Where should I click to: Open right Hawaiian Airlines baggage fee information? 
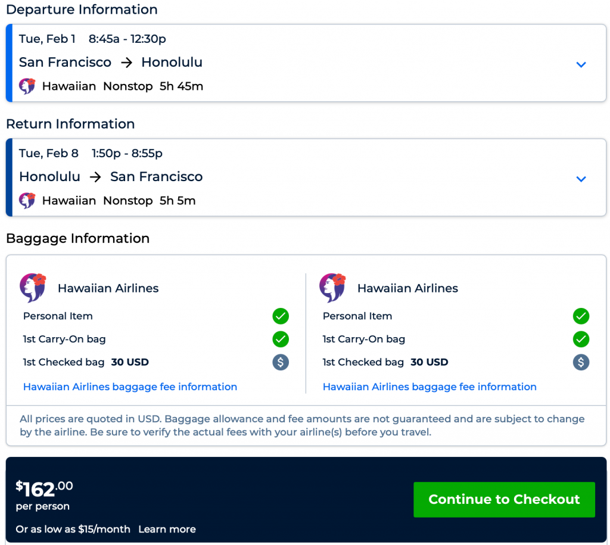(x=430, y=387)
